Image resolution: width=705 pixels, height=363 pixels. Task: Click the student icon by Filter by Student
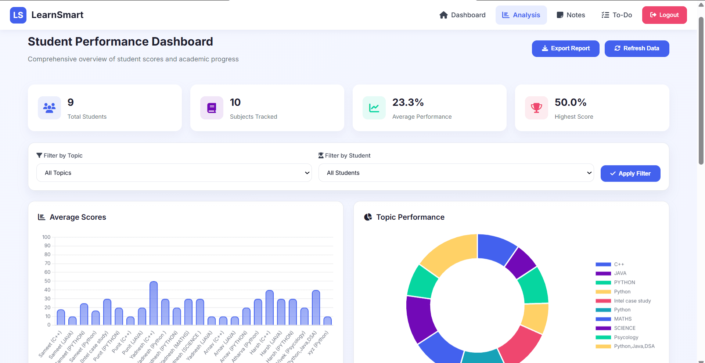click(321, 155)
